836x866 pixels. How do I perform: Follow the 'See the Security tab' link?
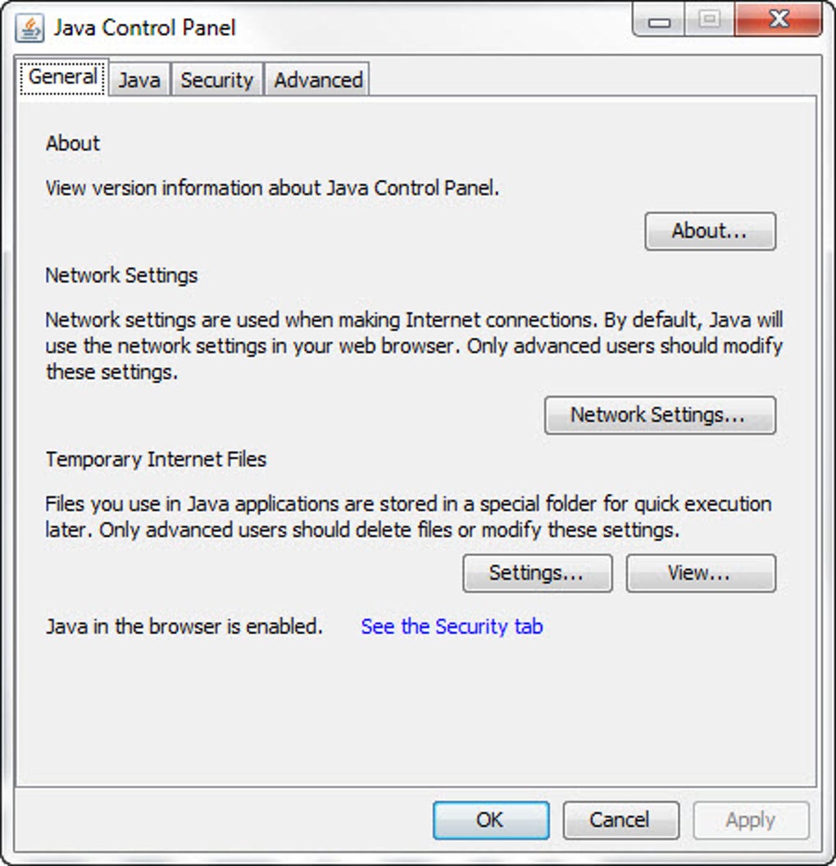click(x=452, y=627)
